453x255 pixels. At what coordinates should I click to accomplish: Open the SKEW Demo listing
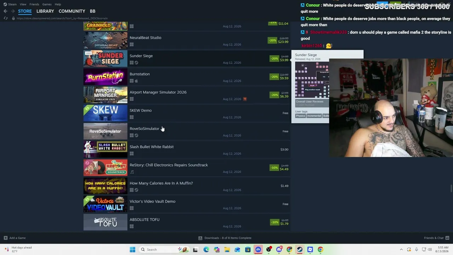(187, 113)
